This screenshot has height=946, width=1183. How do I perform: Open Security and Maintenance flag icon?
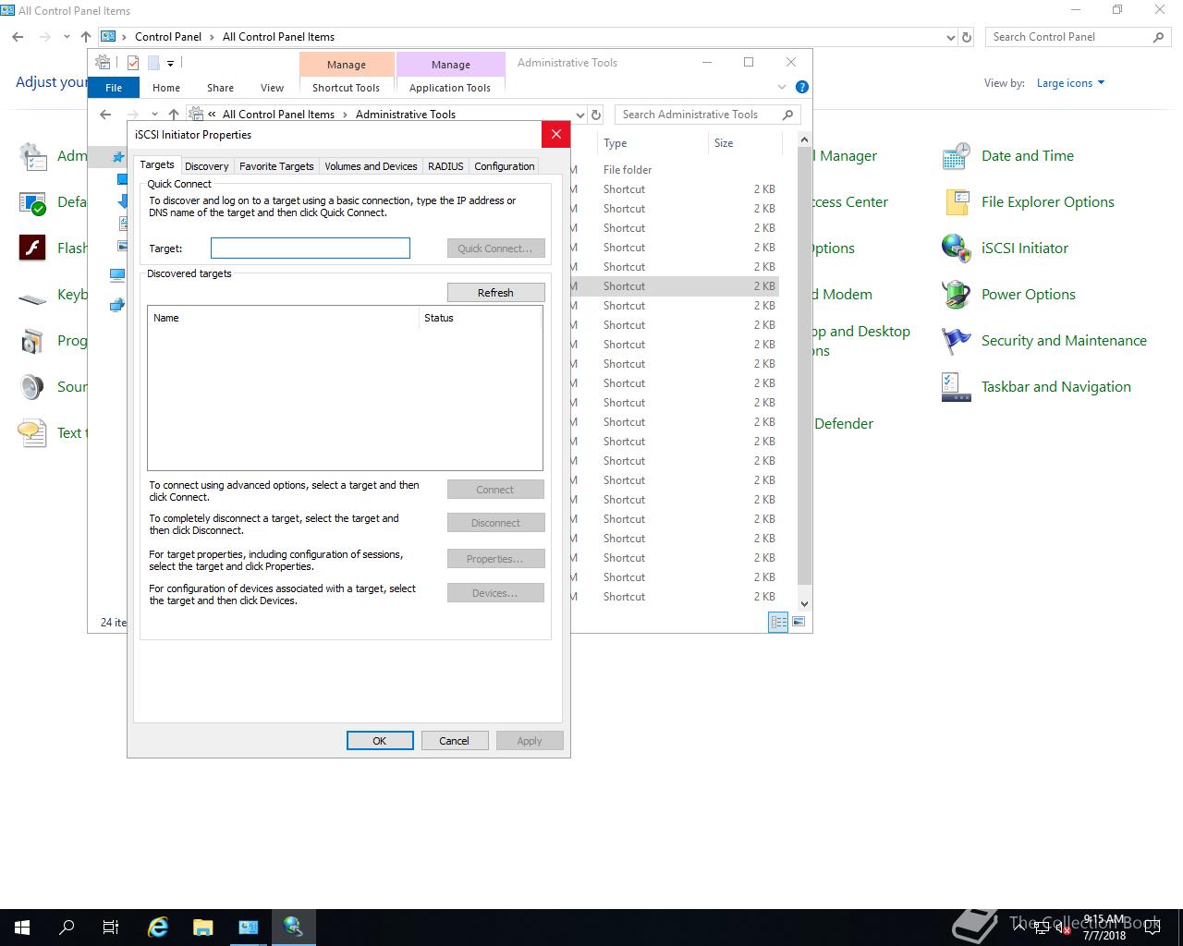(956, 341)
